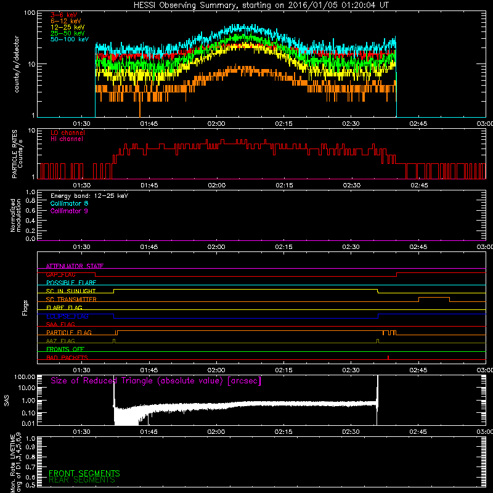Click the 'Energy band: 12-25 keV' caption
Image resolution: width=493 pixels, height=493 pixels.
(x=89, y=196)
